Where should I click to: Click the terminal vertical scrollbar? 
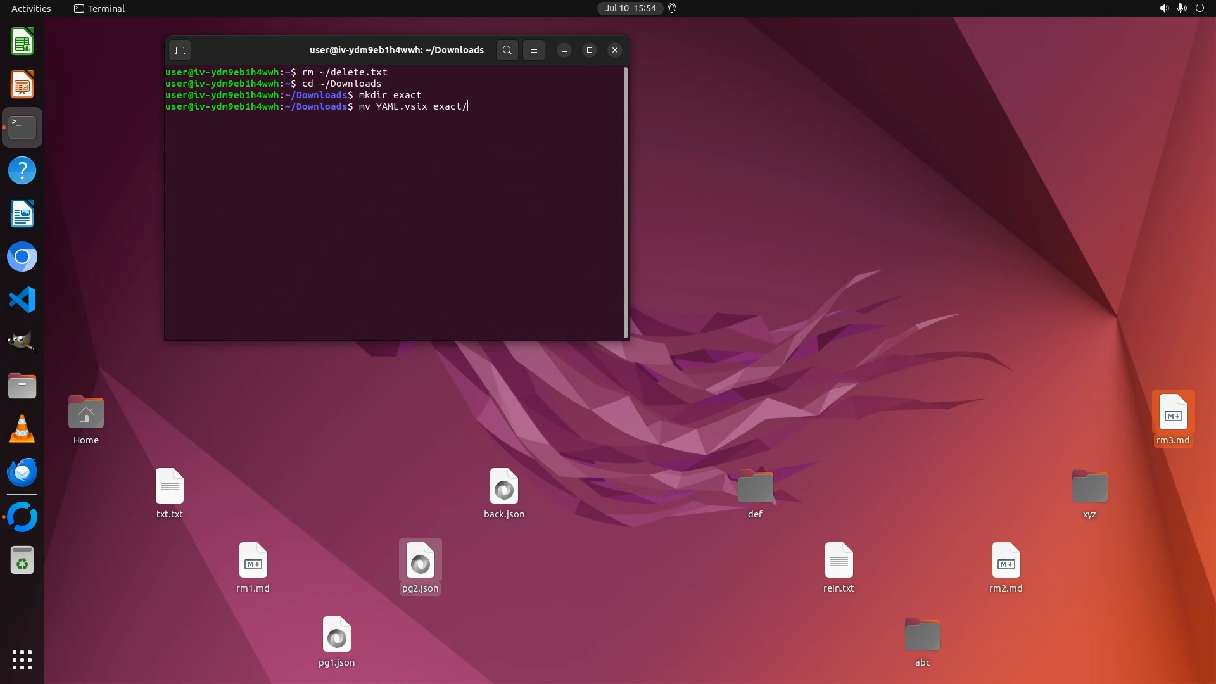pos(626,203)
